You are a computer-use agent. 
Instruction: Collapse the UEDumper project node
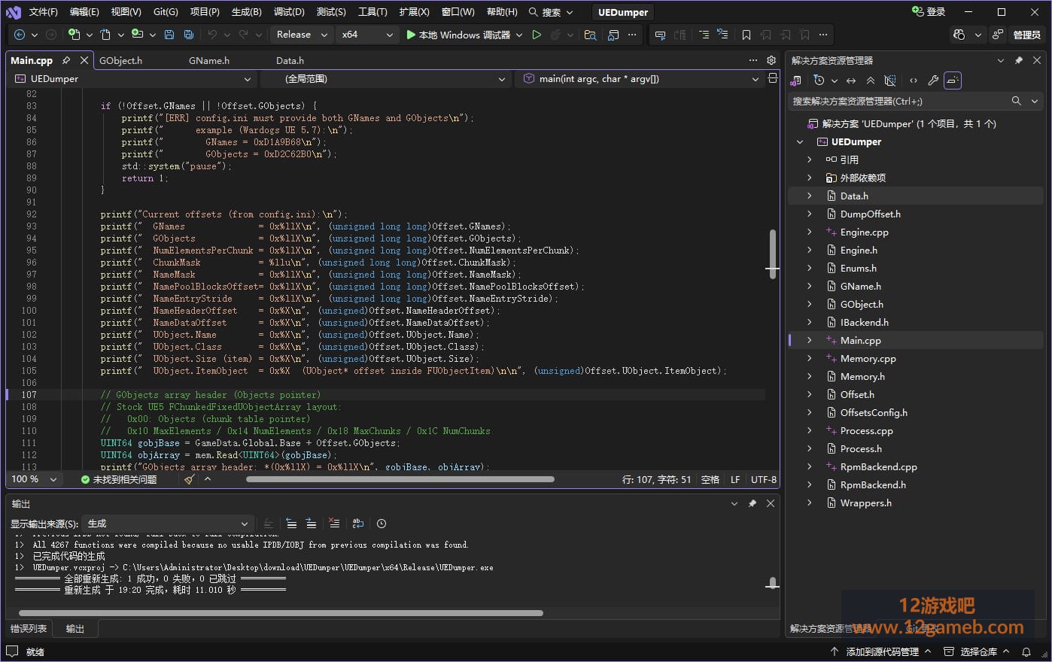point(800,141)
